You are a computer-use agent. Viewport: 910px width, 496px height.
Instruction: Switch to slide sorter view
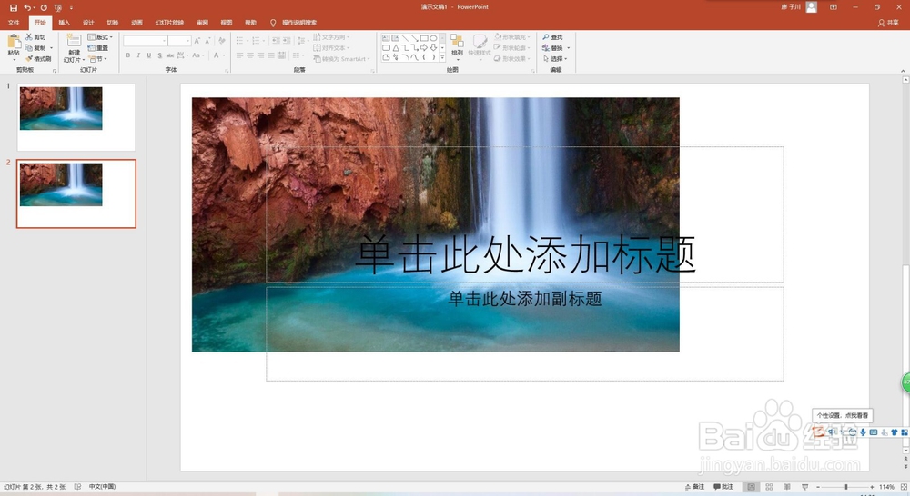[769, 487]
